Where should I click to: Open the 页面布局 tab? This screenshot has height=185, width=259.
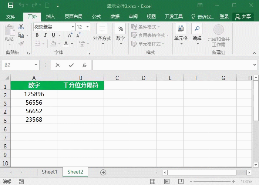pos(73,17)
